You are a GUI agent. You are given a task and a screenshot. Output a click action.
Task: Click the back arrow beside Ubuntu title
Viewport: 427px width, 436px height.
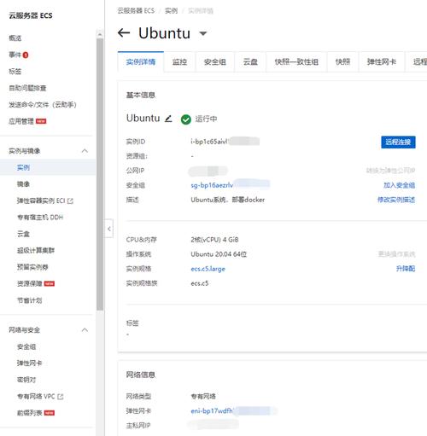124,33
